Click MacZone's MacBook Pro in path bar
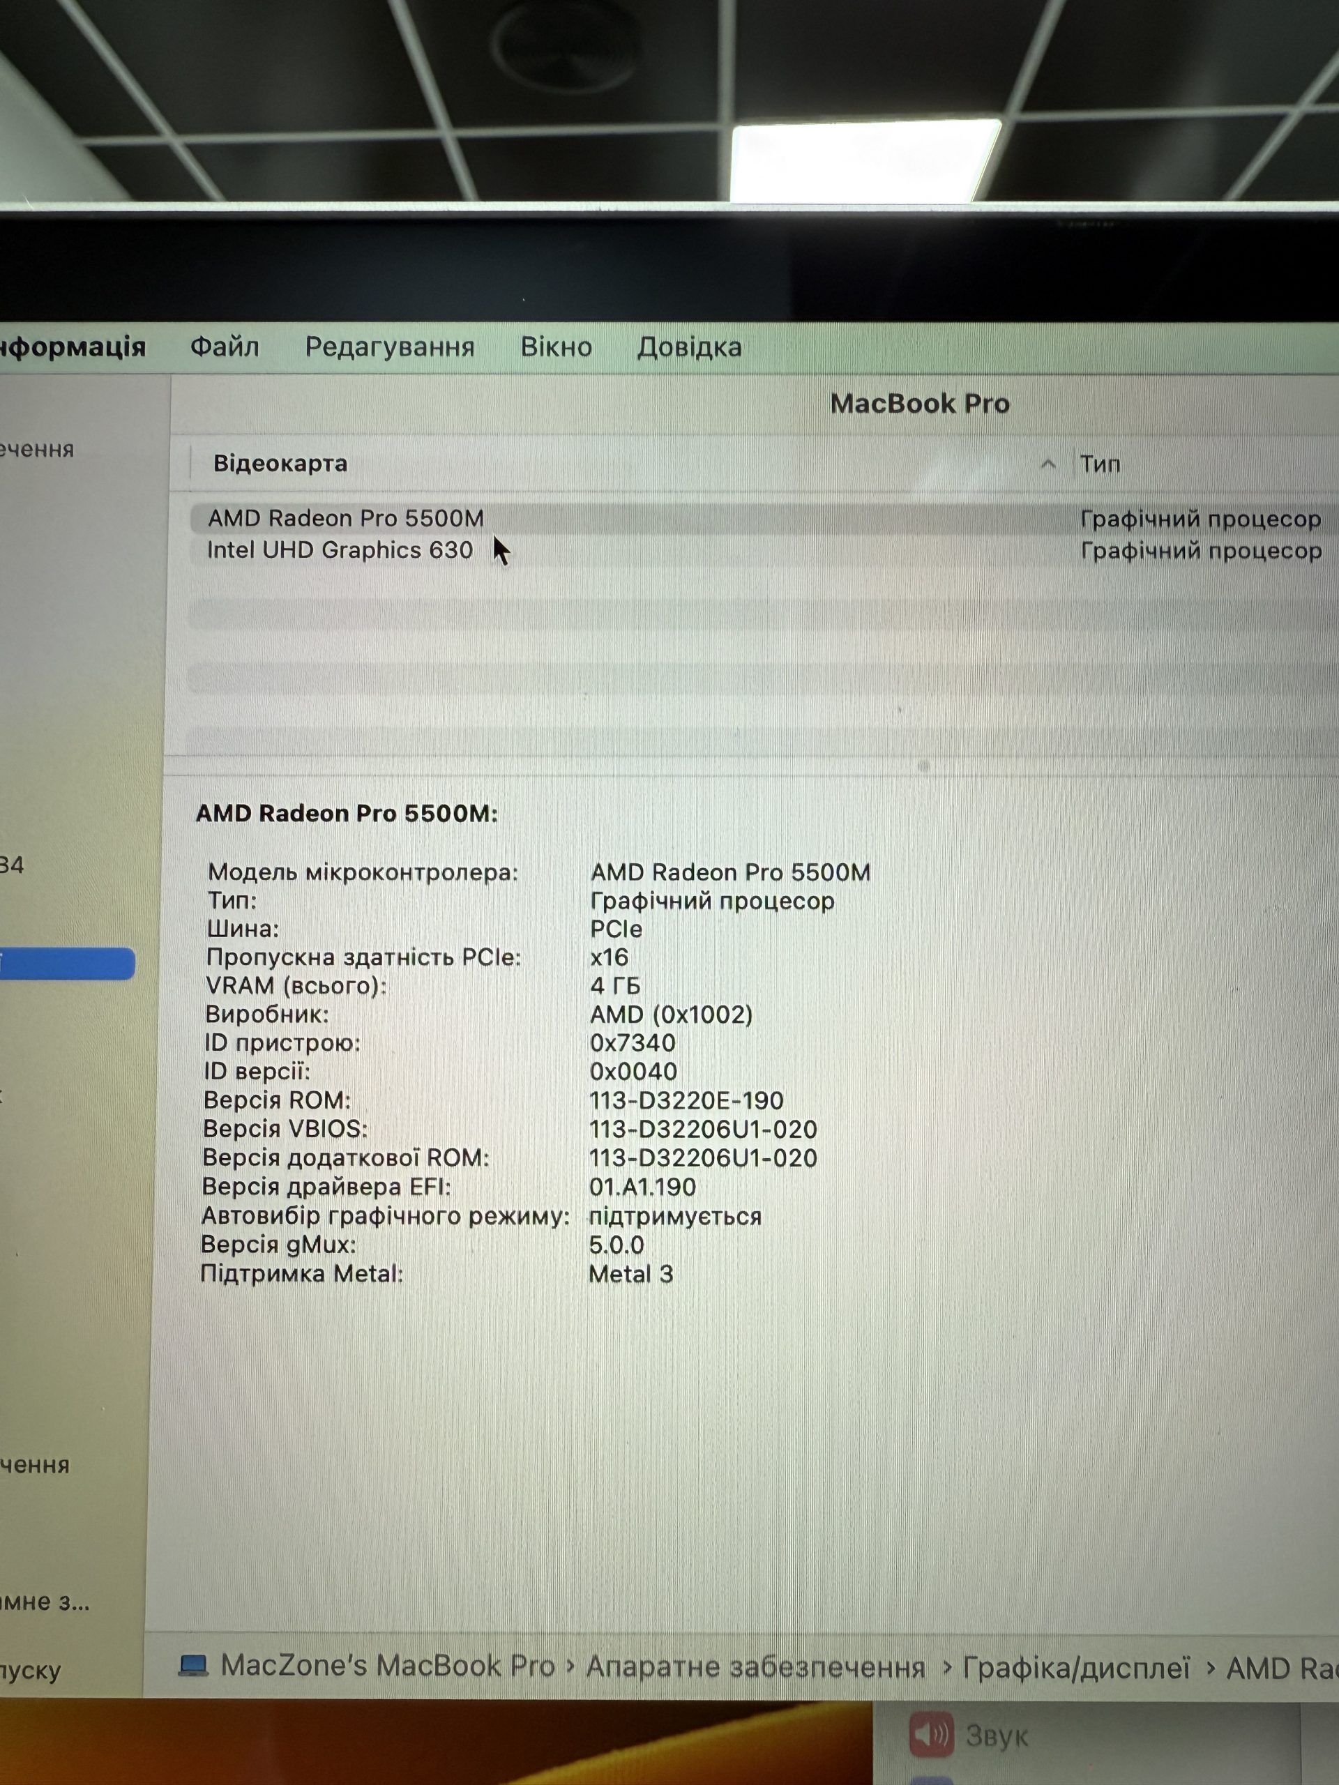Image resolution: width=1339 pixels, height=1785 pixels. (x=388, y=1665)
